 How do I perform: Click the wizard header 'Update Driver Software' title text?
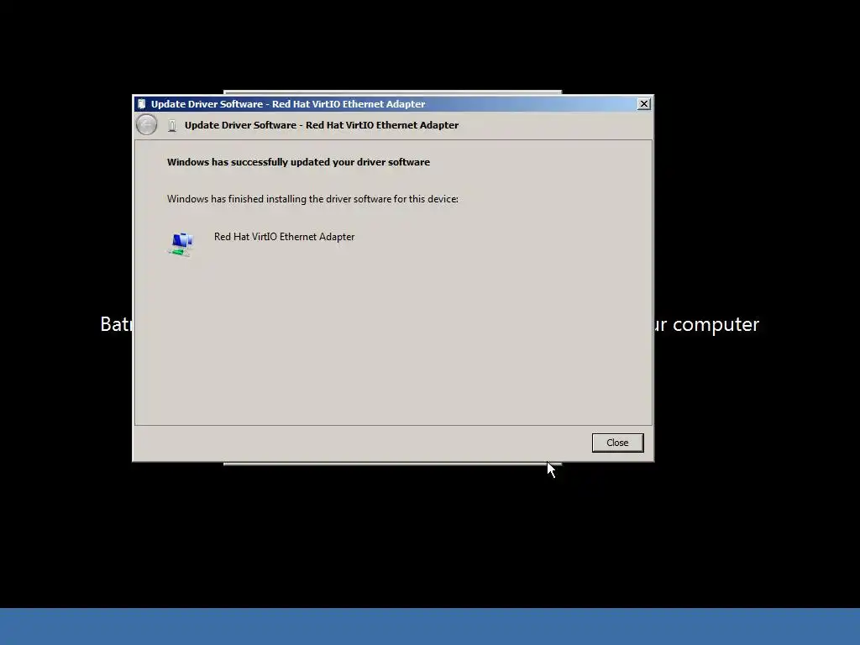[322, 125]
